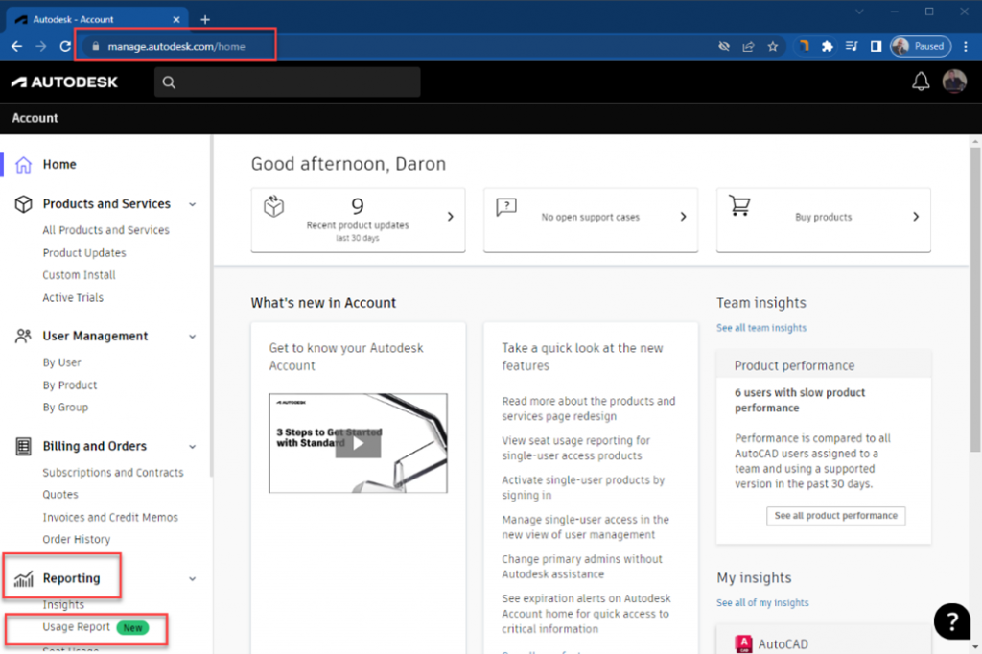Open Quotes page
Screen dimensions: 982x654
[60, 494]
